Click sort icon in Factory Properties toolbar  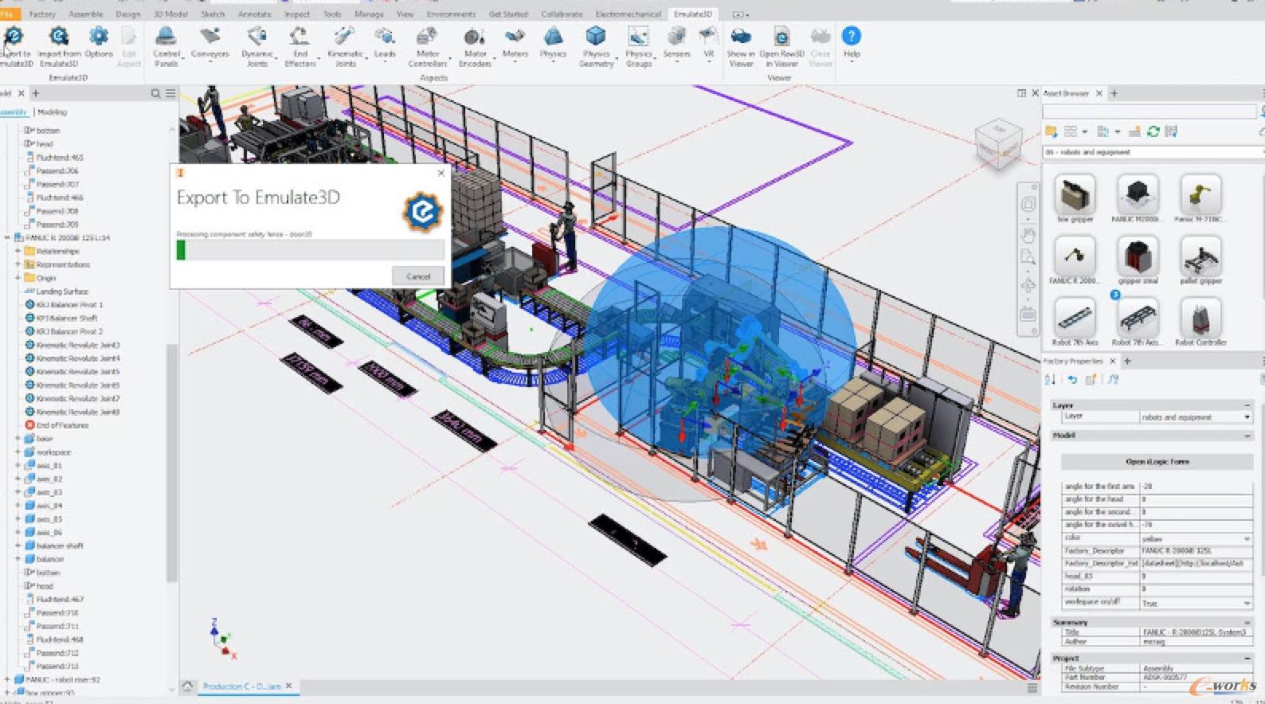click(1051, 380)
